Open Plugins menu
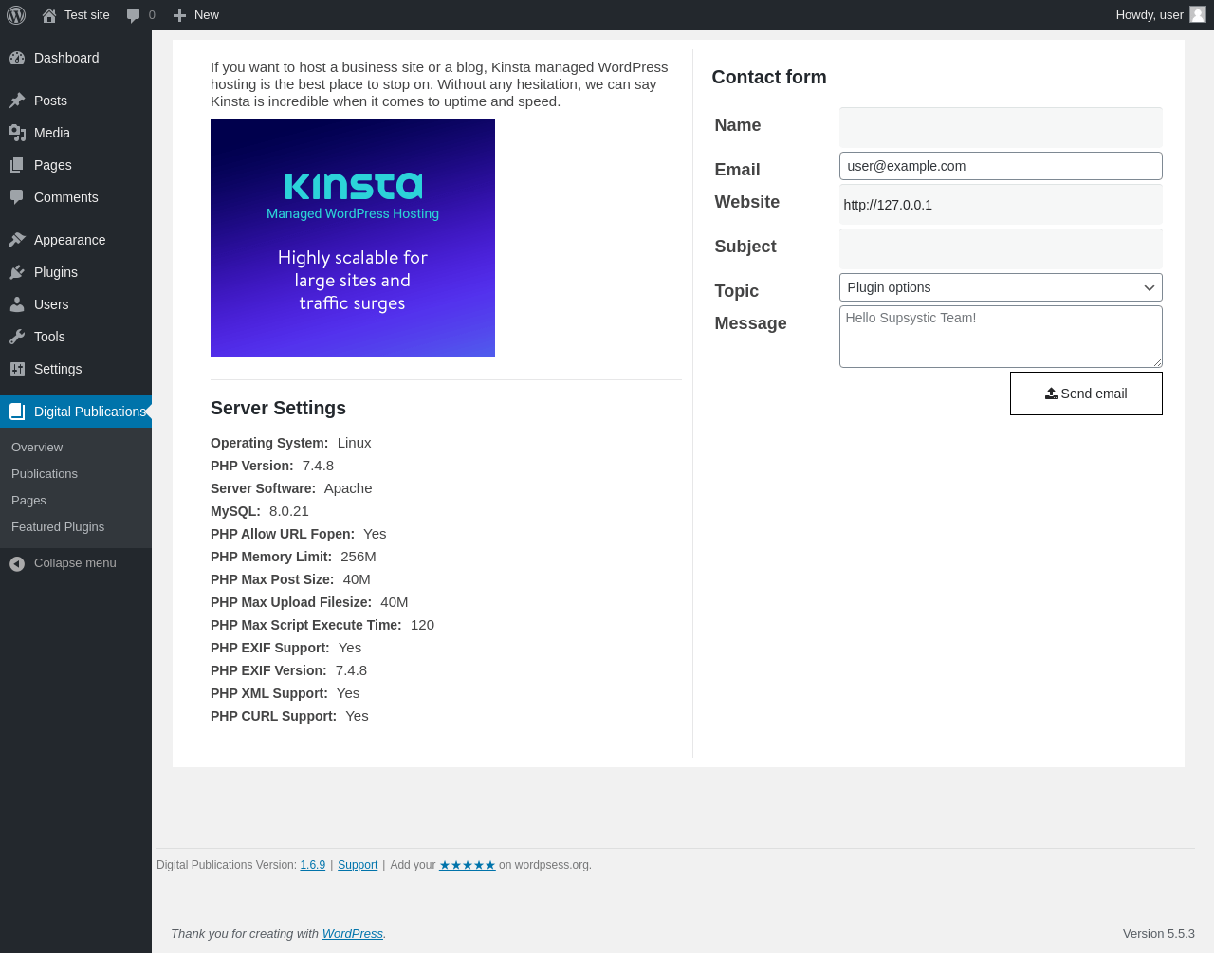The image size is (1214, 953). tap(76, 272)
